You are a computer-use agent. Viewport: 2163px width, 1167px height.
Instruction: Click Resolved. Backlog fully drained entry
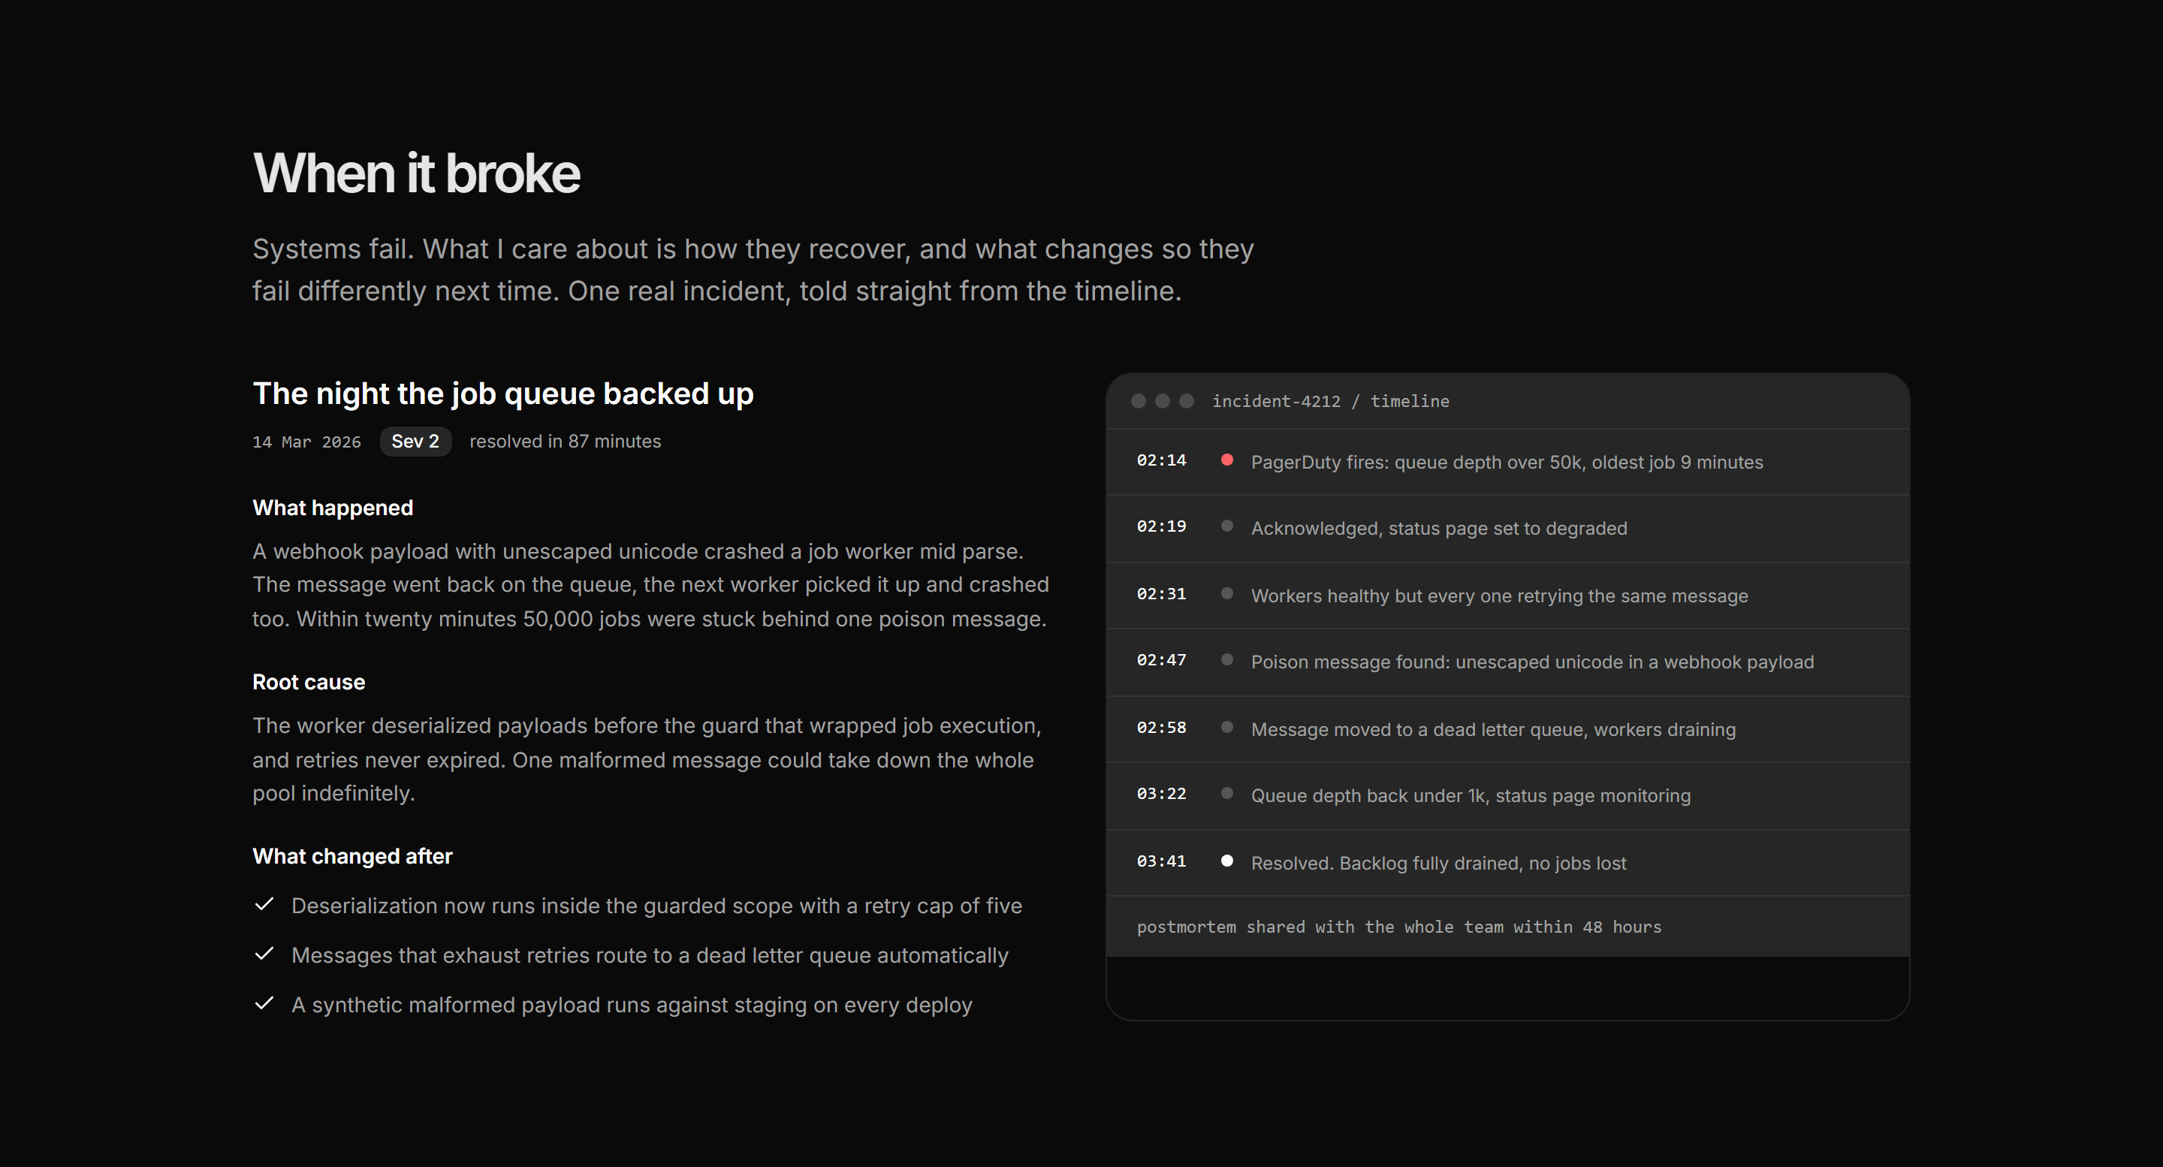(x=1438, y=863)
